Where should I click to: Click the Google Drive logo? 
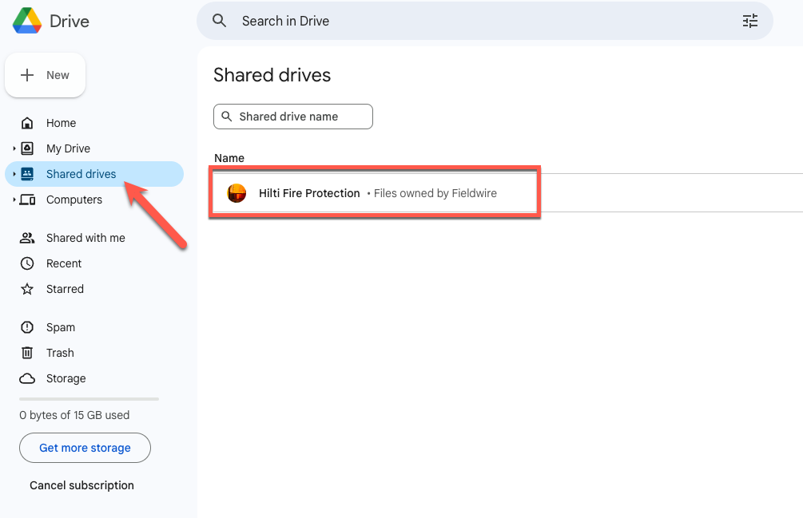coord(27,21)
